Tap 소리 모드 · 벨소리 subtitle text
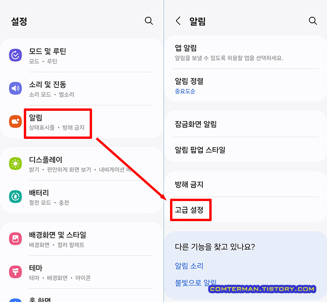Image resolution: width=327 pixels, height=302 pixels. tap(51, 94)
